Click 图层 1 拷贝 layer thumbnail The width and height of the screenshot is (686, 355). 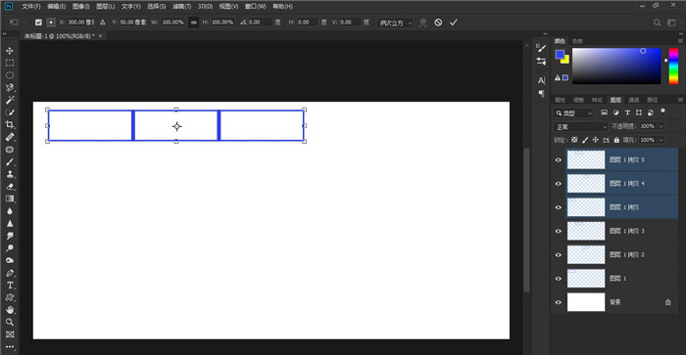pyautogui.click(x=586, y=207)
